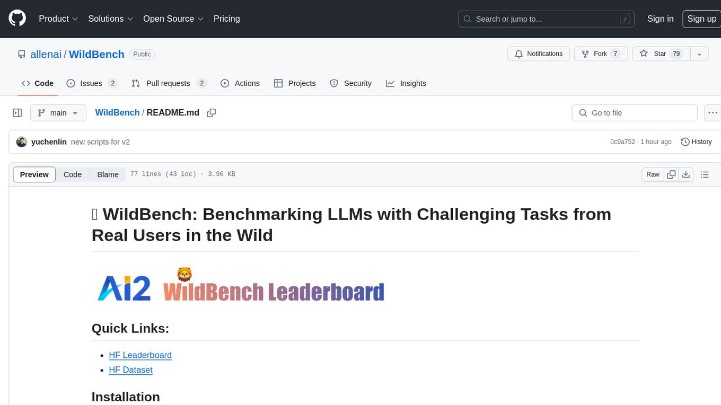721x405 pixels.
Task: Open the GitHub homepage logo
Action: pyautogui.click(x=17, y=19)
